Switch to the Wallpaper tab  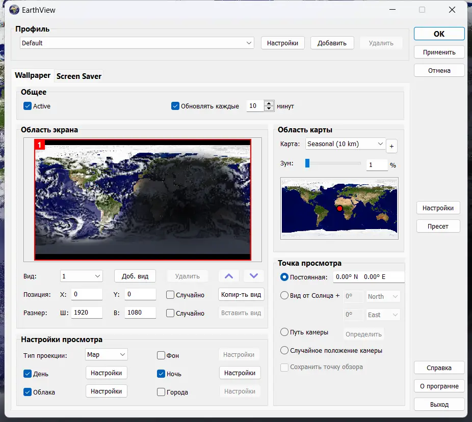pyautogui.click(x=32, y=75)
